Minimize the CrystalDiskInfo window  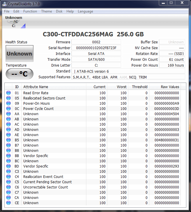pos(163,3)
